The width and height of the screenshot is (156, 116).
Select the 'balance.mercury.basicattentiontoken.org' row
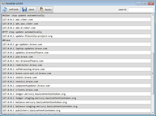pos(76,102)
